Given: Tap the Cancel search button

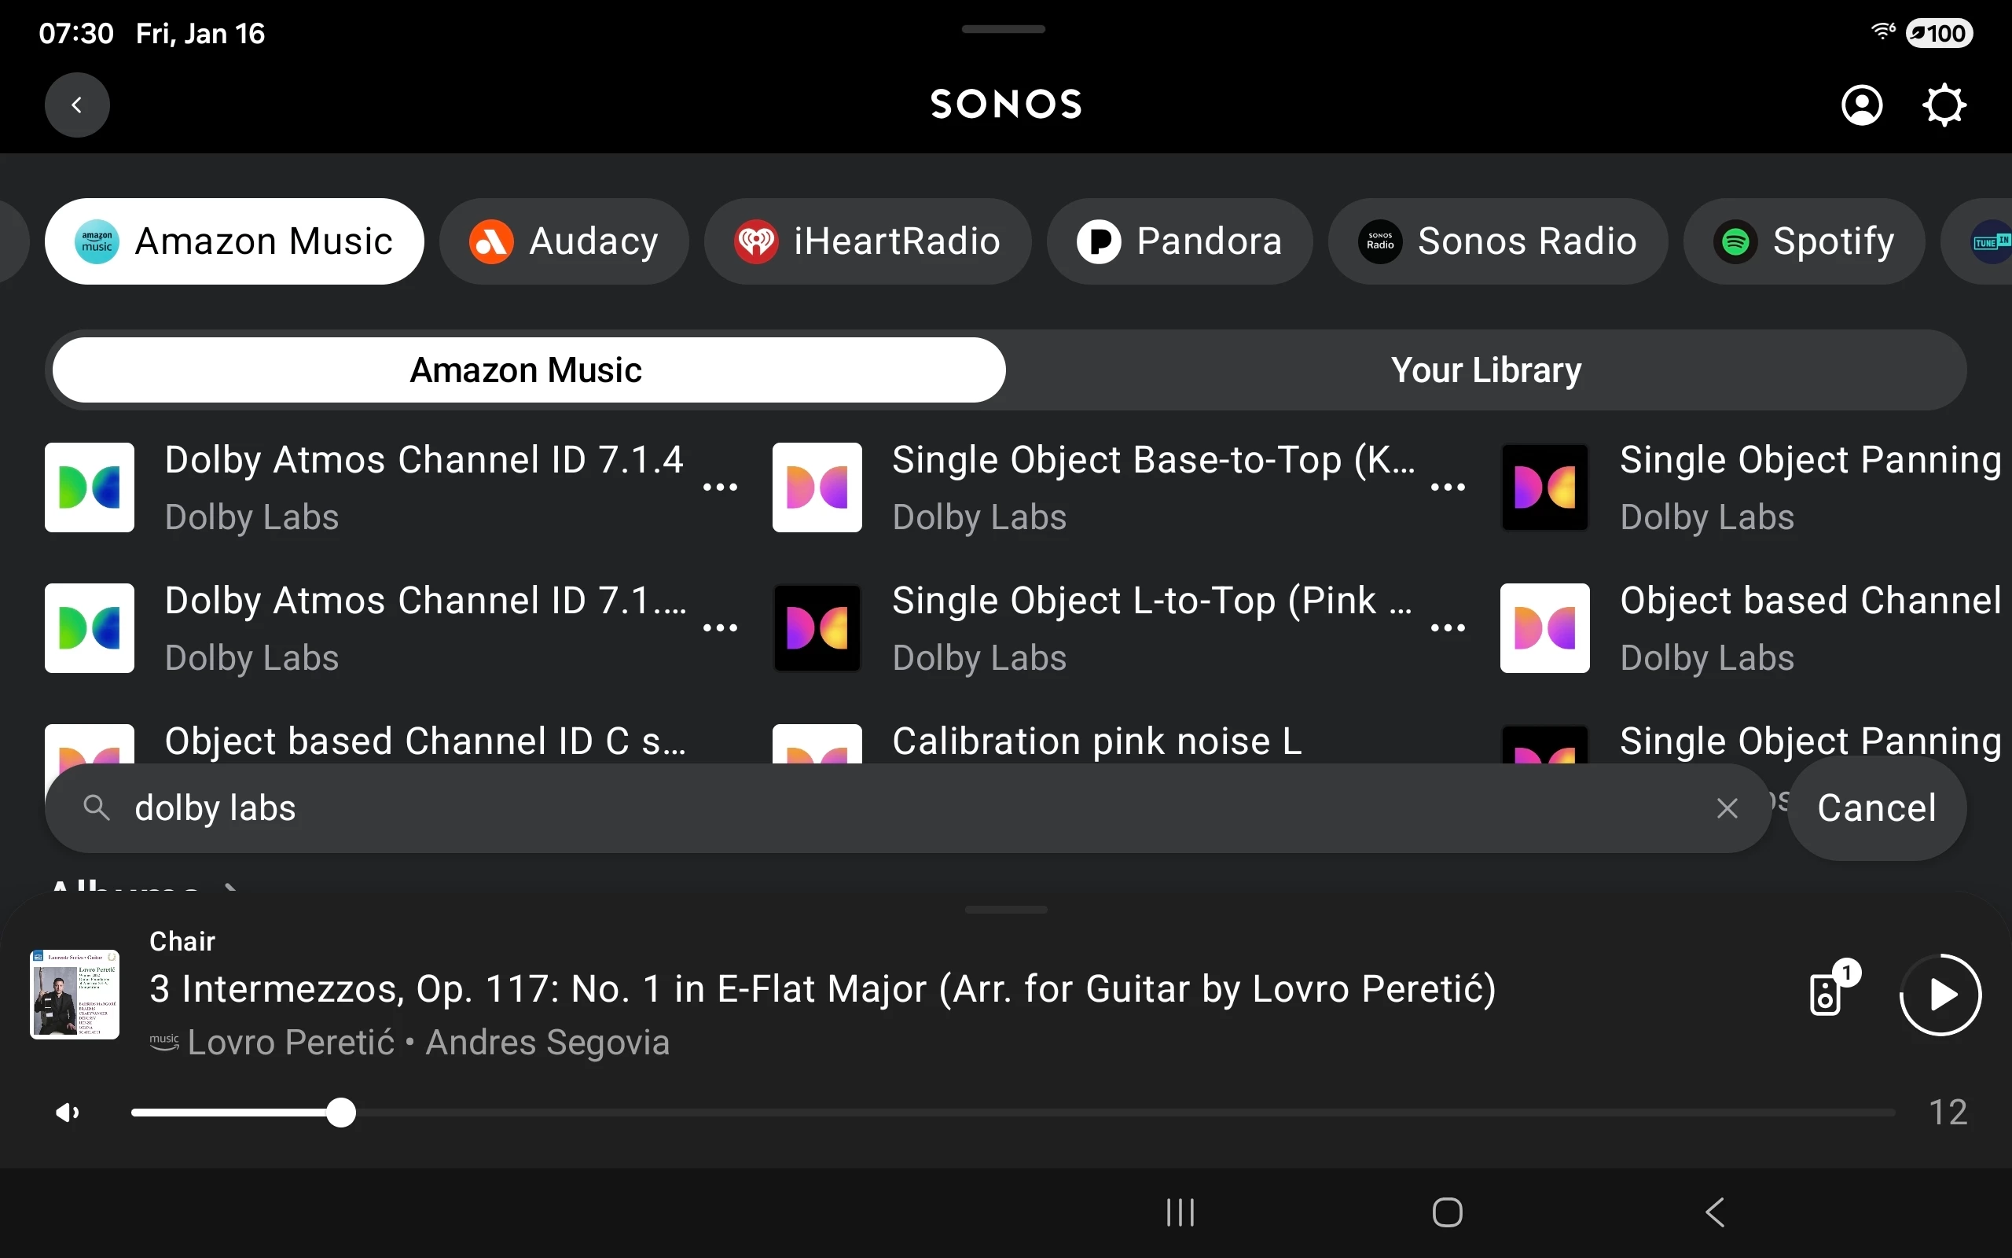Looking at the screenshot, I should click(1876, 808).
